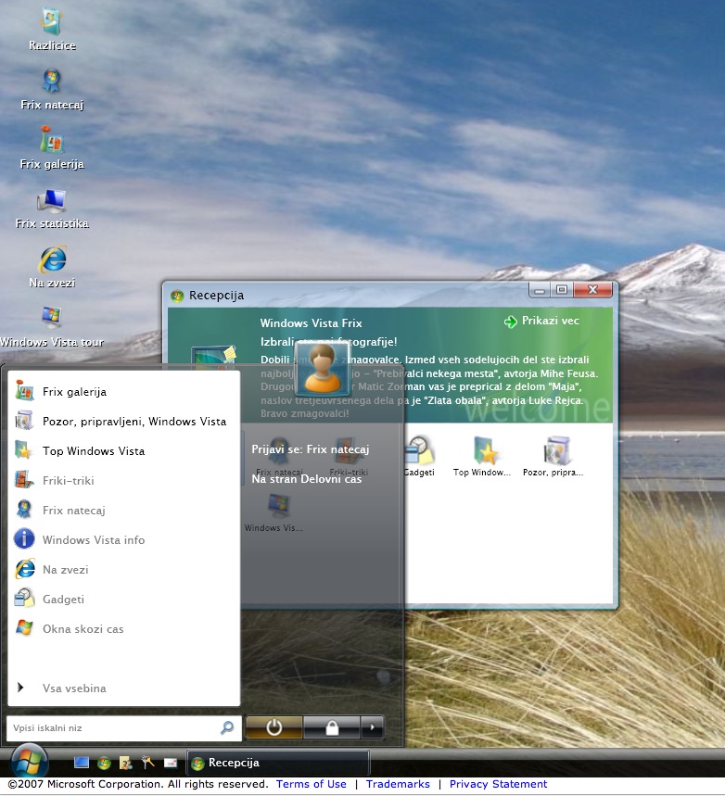
Task: Open Windows Vista tour desktop icon
Action: (52, 327)
